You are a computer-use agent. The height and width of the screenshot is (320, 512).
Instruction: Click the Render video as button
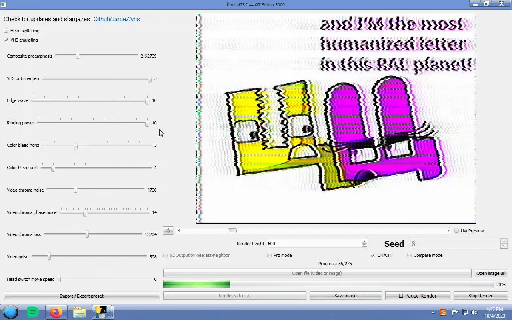tap(234, 296)
